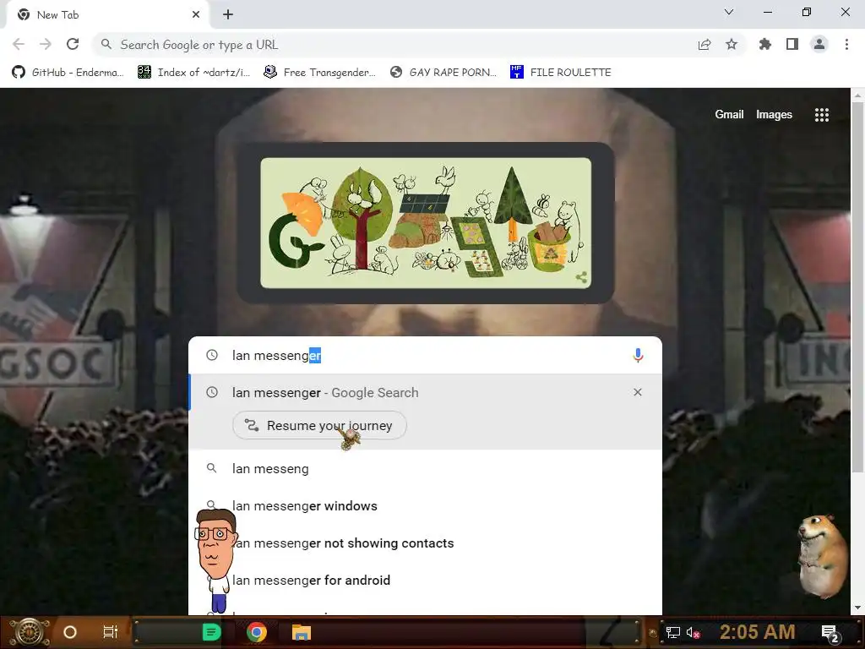Remove the lan messenger history suggestion
Viewport: 865px width, 649px height.
coord(638,392)
